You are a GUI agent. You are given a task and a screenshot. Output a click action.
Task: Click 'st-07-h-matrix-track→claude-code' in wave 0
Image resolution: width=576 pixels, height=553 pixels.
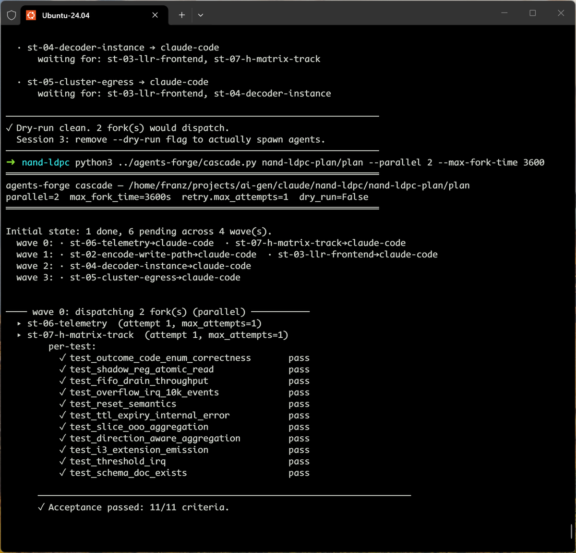[321, 243]
